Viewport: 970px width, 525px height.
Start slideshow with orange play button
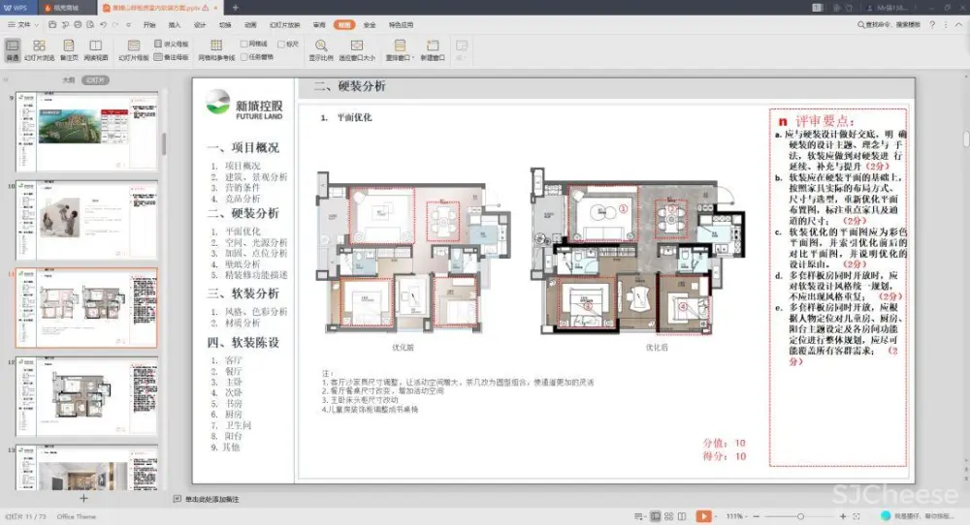click(x=703, y=516)
